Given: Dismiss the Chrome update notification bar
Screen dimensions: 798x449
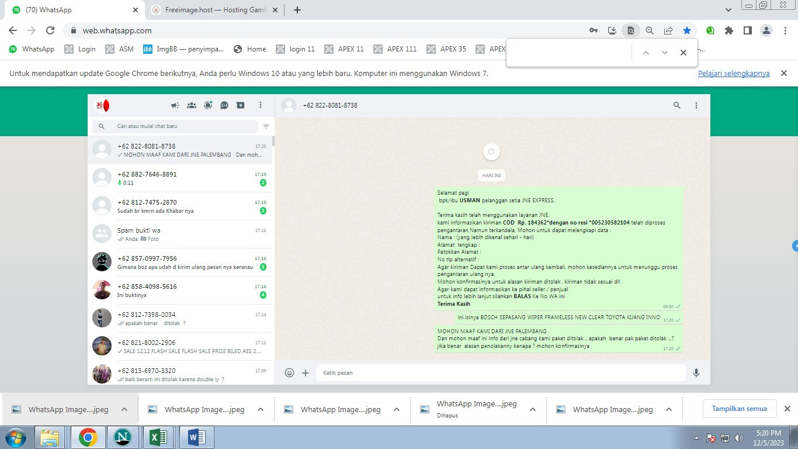Looking at the screenshot, I should click(x=784, y=73).
